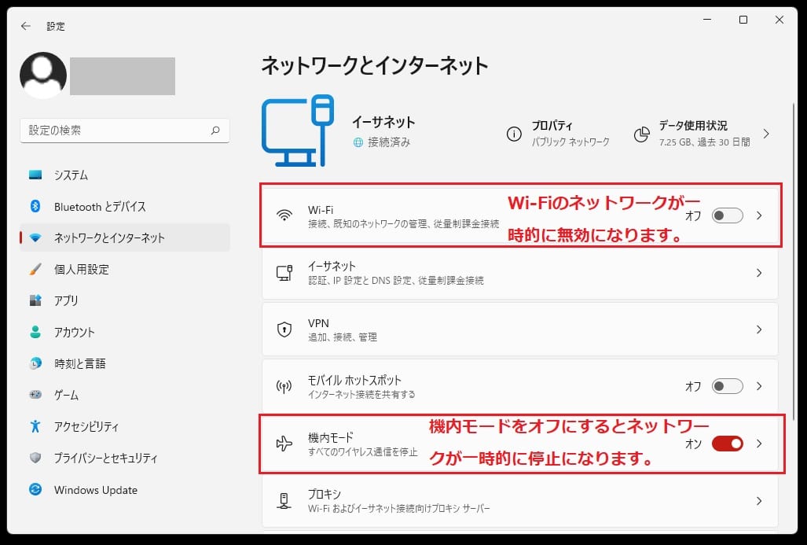Select プライバシーとセキュリティ in the sidebar
Image resolution: width=807 pixels, height=545 pixels.
125,458
